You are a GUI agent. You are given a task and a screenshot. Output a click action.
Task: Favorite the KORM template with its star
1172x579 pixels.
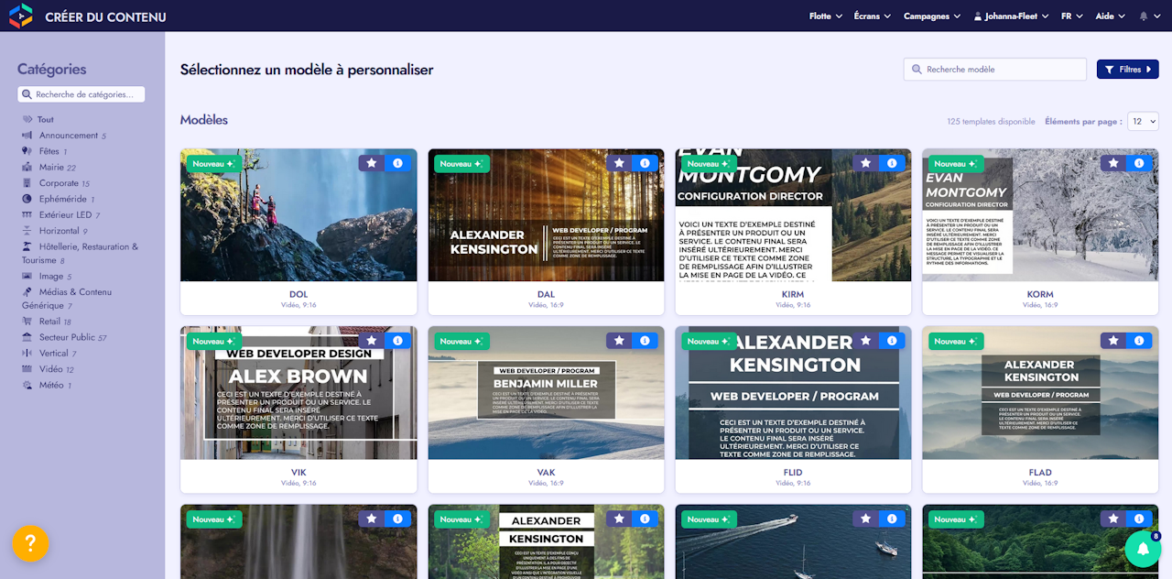(1113, 163)
